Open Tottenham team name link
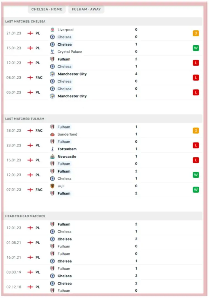This screenshot has height=298, width=209. point(67,149)
